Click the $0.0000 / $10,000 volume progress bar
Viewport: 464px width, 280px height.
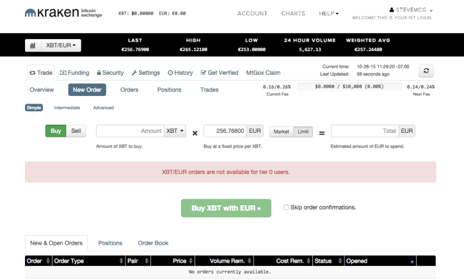[349, 87]
